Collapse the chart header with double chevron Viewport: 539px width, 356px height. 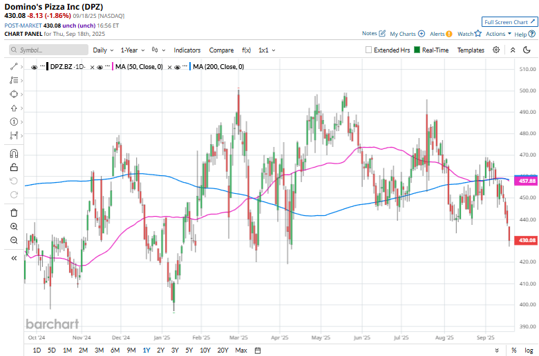(x=513, y=50)
